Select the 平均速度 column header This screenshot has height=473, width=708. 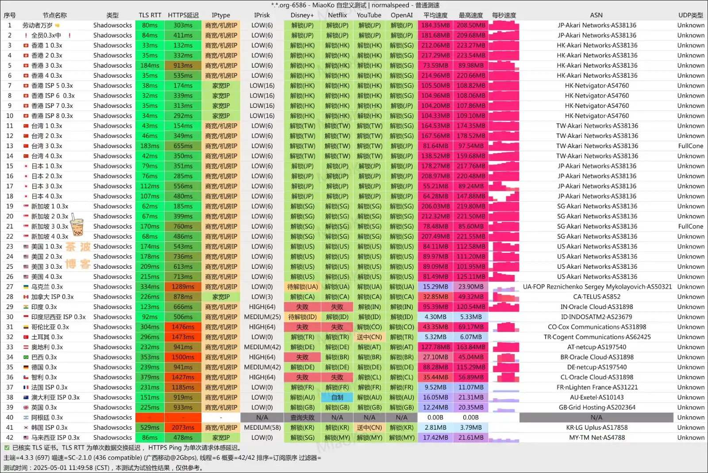coord(435,15)
